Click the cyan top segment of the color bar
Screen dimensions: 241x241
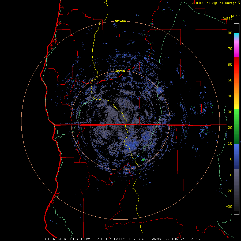(236, 35)
